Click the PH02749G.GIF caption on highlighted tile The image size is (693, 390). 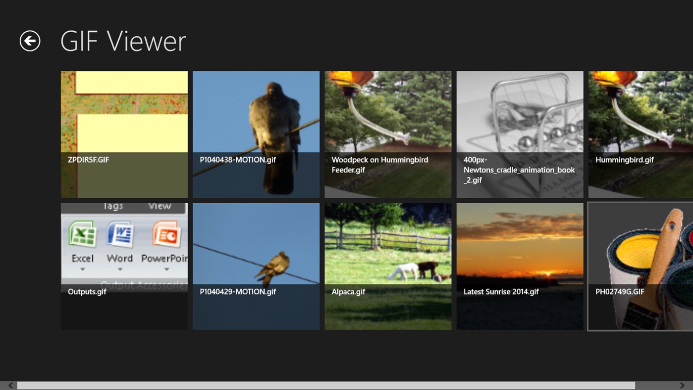(x=619, y=292)
